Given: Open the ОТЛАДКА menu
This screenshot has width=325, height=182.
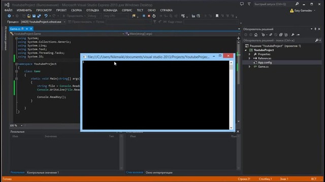Looking at the screenshot, I should pyautogui.click(x=92, y=10).
